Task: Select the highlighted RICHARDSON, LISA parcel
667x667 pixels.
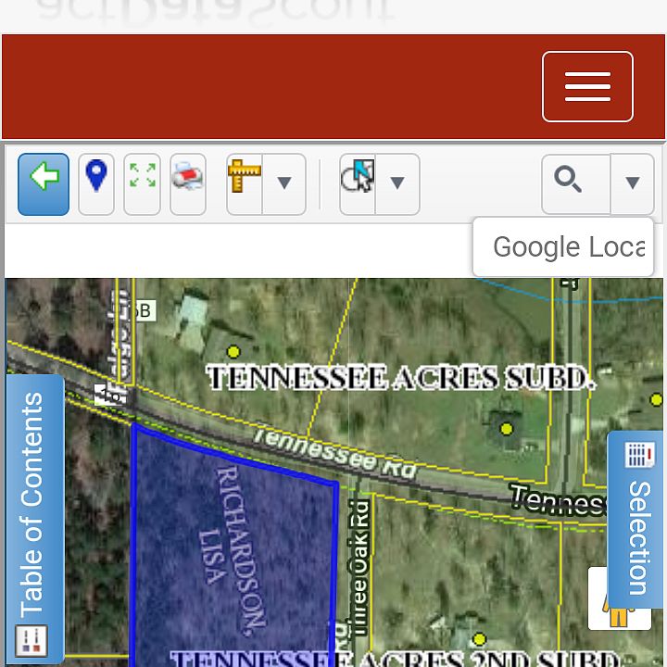Action: point(234,548)
